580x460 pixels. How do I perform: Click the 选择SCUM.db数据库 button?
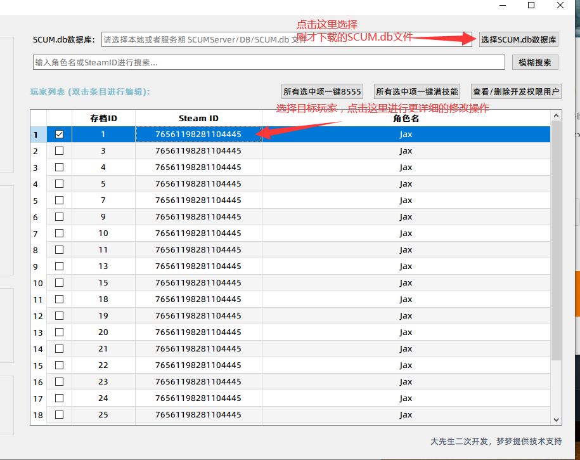pyautogui.click(x=518, y=39)
